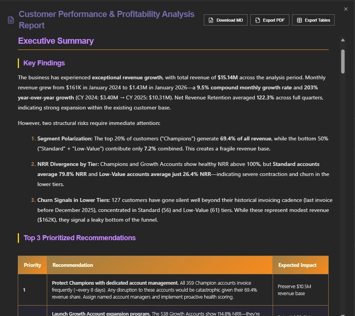Image resolution: width=355 pixels, height=316 pixels.
Task: Close the report dialog with the X
Action: point(346,9)
